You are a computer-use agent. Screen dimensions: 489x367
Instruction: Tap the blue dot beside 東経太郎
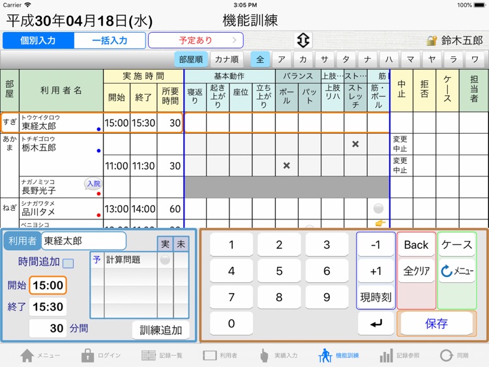point(98,129)
